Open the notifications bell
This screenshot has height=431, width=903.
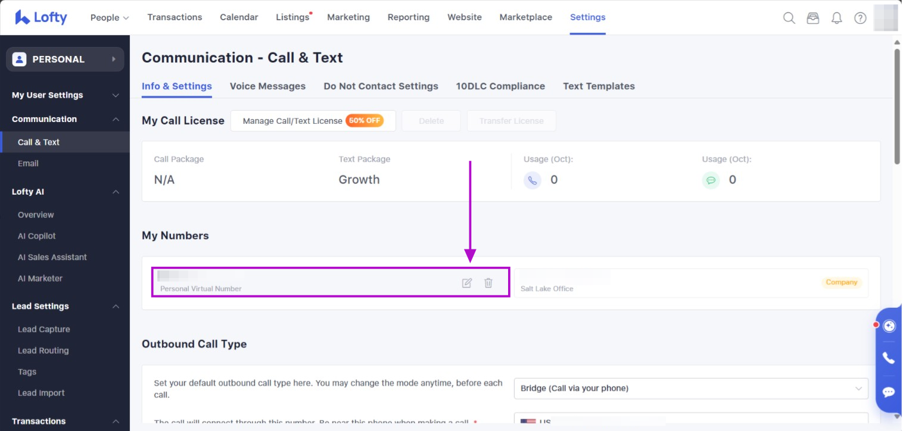point(836,18)
